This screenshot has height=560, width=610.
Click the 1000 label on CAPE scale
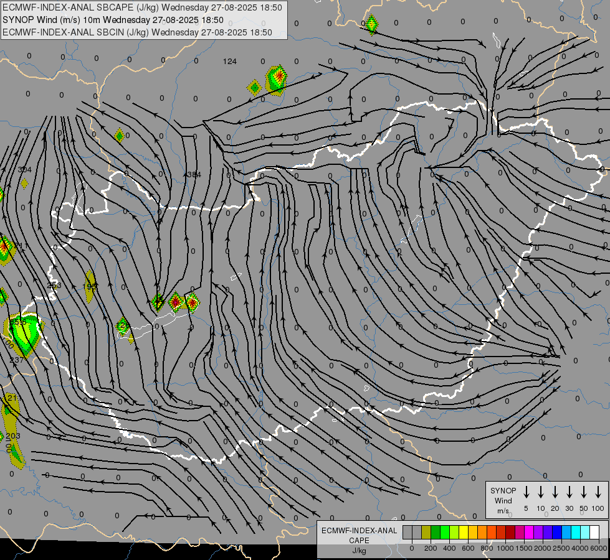[505, 548]
